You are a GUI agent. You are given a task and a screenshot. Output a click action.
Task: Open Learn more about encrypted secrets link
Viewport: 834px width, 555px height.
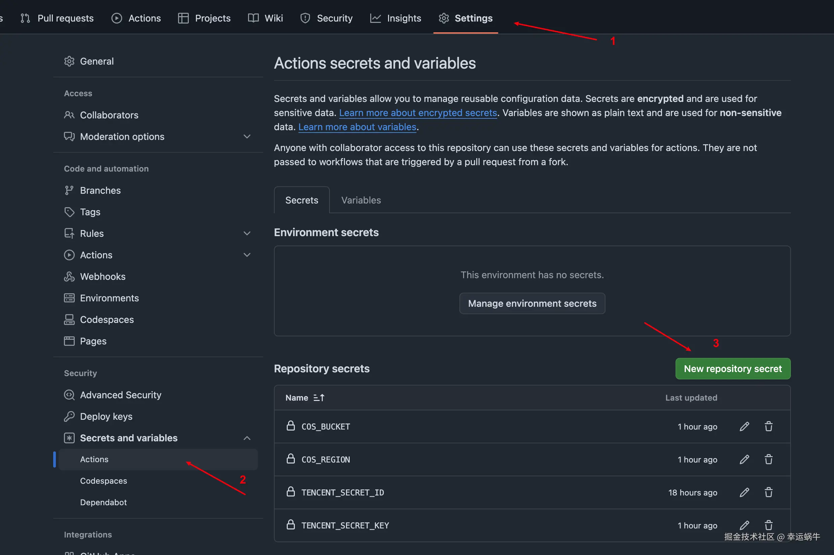[x=418, y=113]
